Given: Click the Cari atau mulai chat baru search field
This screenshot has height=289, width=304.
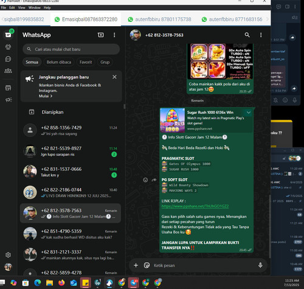Looking at the screenshot, I should (x=71, y=49).
